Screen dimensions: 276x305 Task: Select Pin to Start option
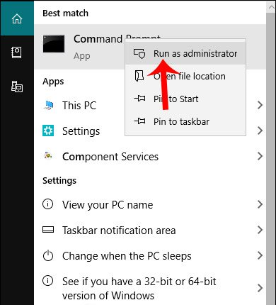pos(185,99)
